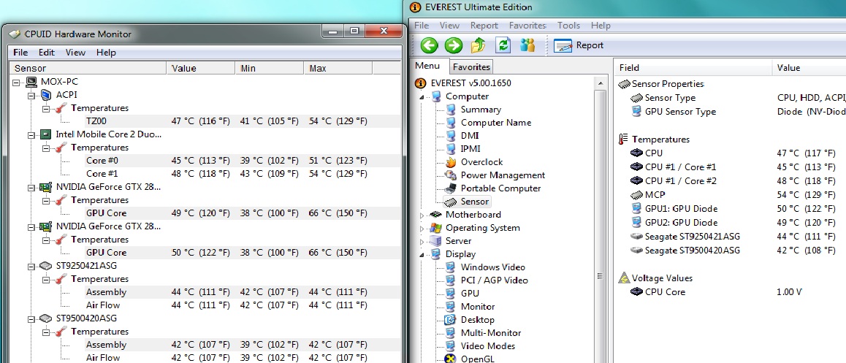The width and height of the screenshot is (846, 363).
Task: Collapse the Display node in EVEREST tree
Action: (x=422, y=254)
